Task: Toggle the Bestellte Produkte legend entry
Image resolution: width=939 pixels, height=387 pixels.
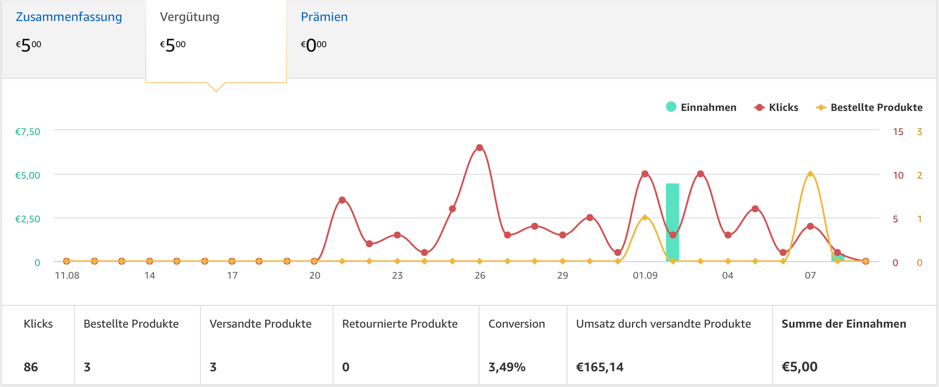Action: pyautogui.click(x=869, y=107)
